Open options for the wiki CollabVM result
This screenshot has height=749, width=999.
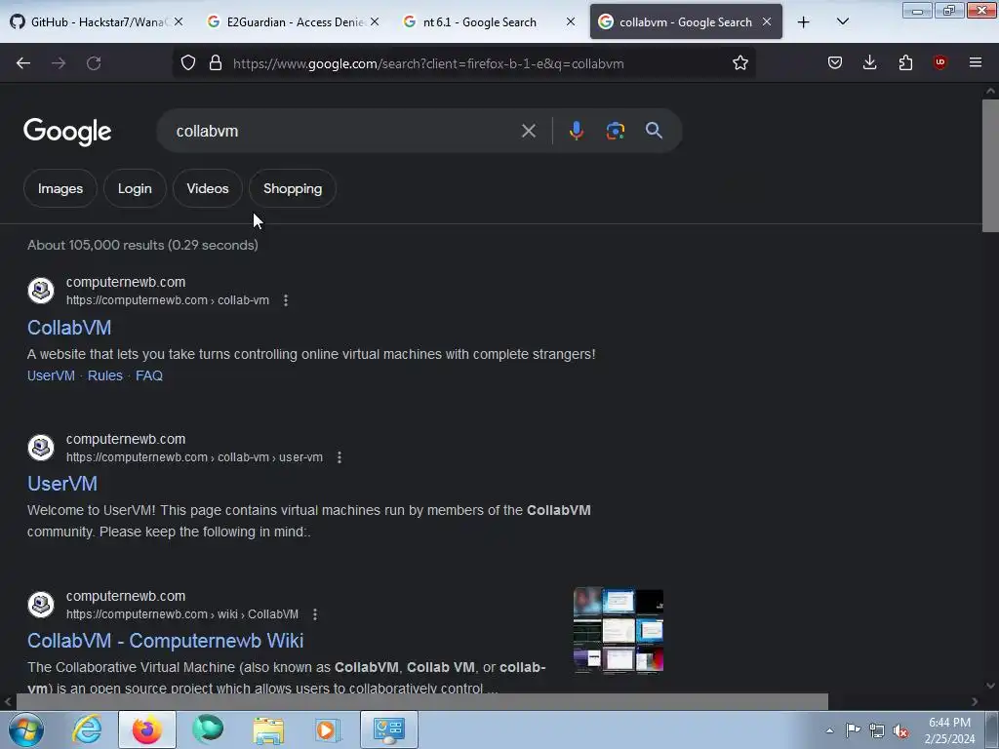[315, 614]
